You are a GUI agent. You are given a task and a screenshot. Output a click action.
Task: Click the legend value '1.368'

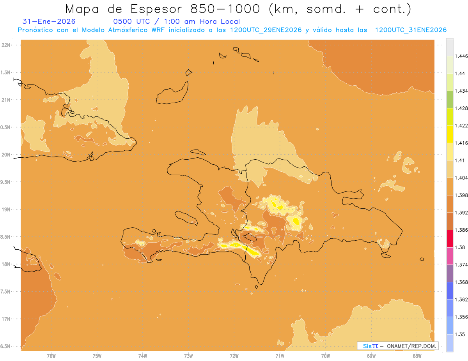(461, 282)
